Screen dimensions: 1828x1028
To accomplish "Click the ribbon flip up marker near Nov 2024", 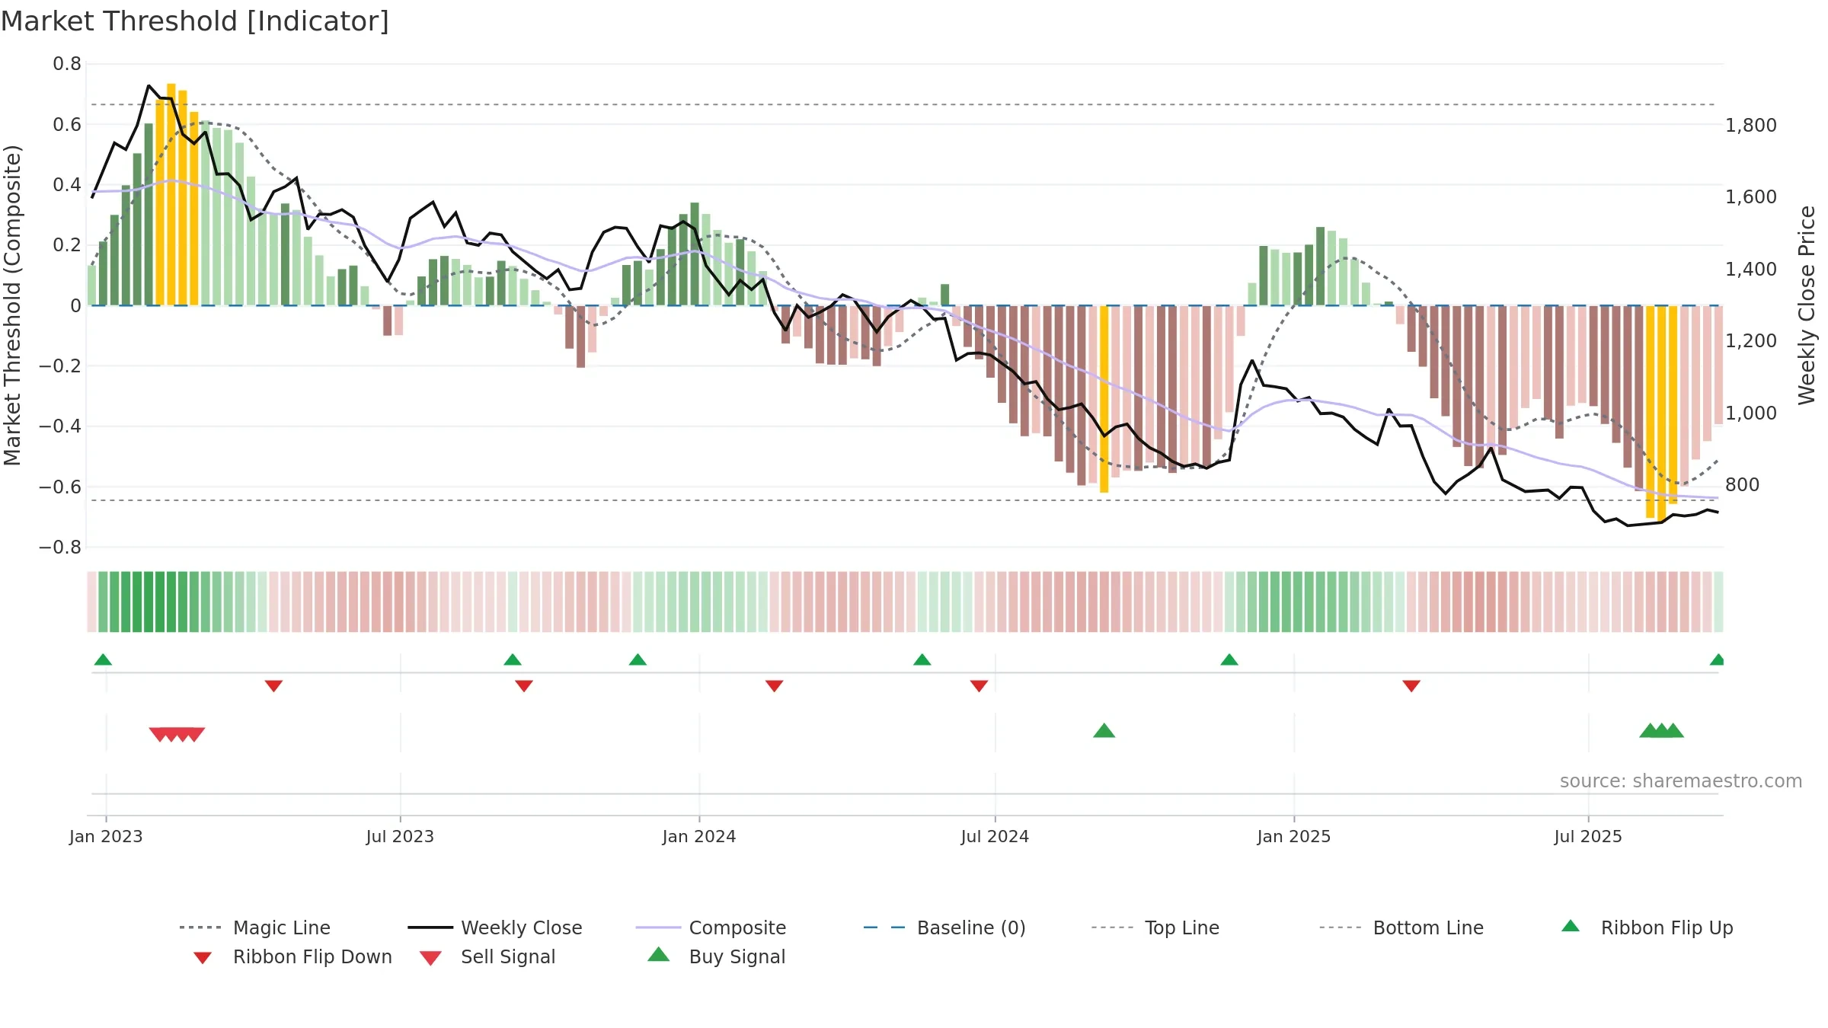I will click(1229, 659).
